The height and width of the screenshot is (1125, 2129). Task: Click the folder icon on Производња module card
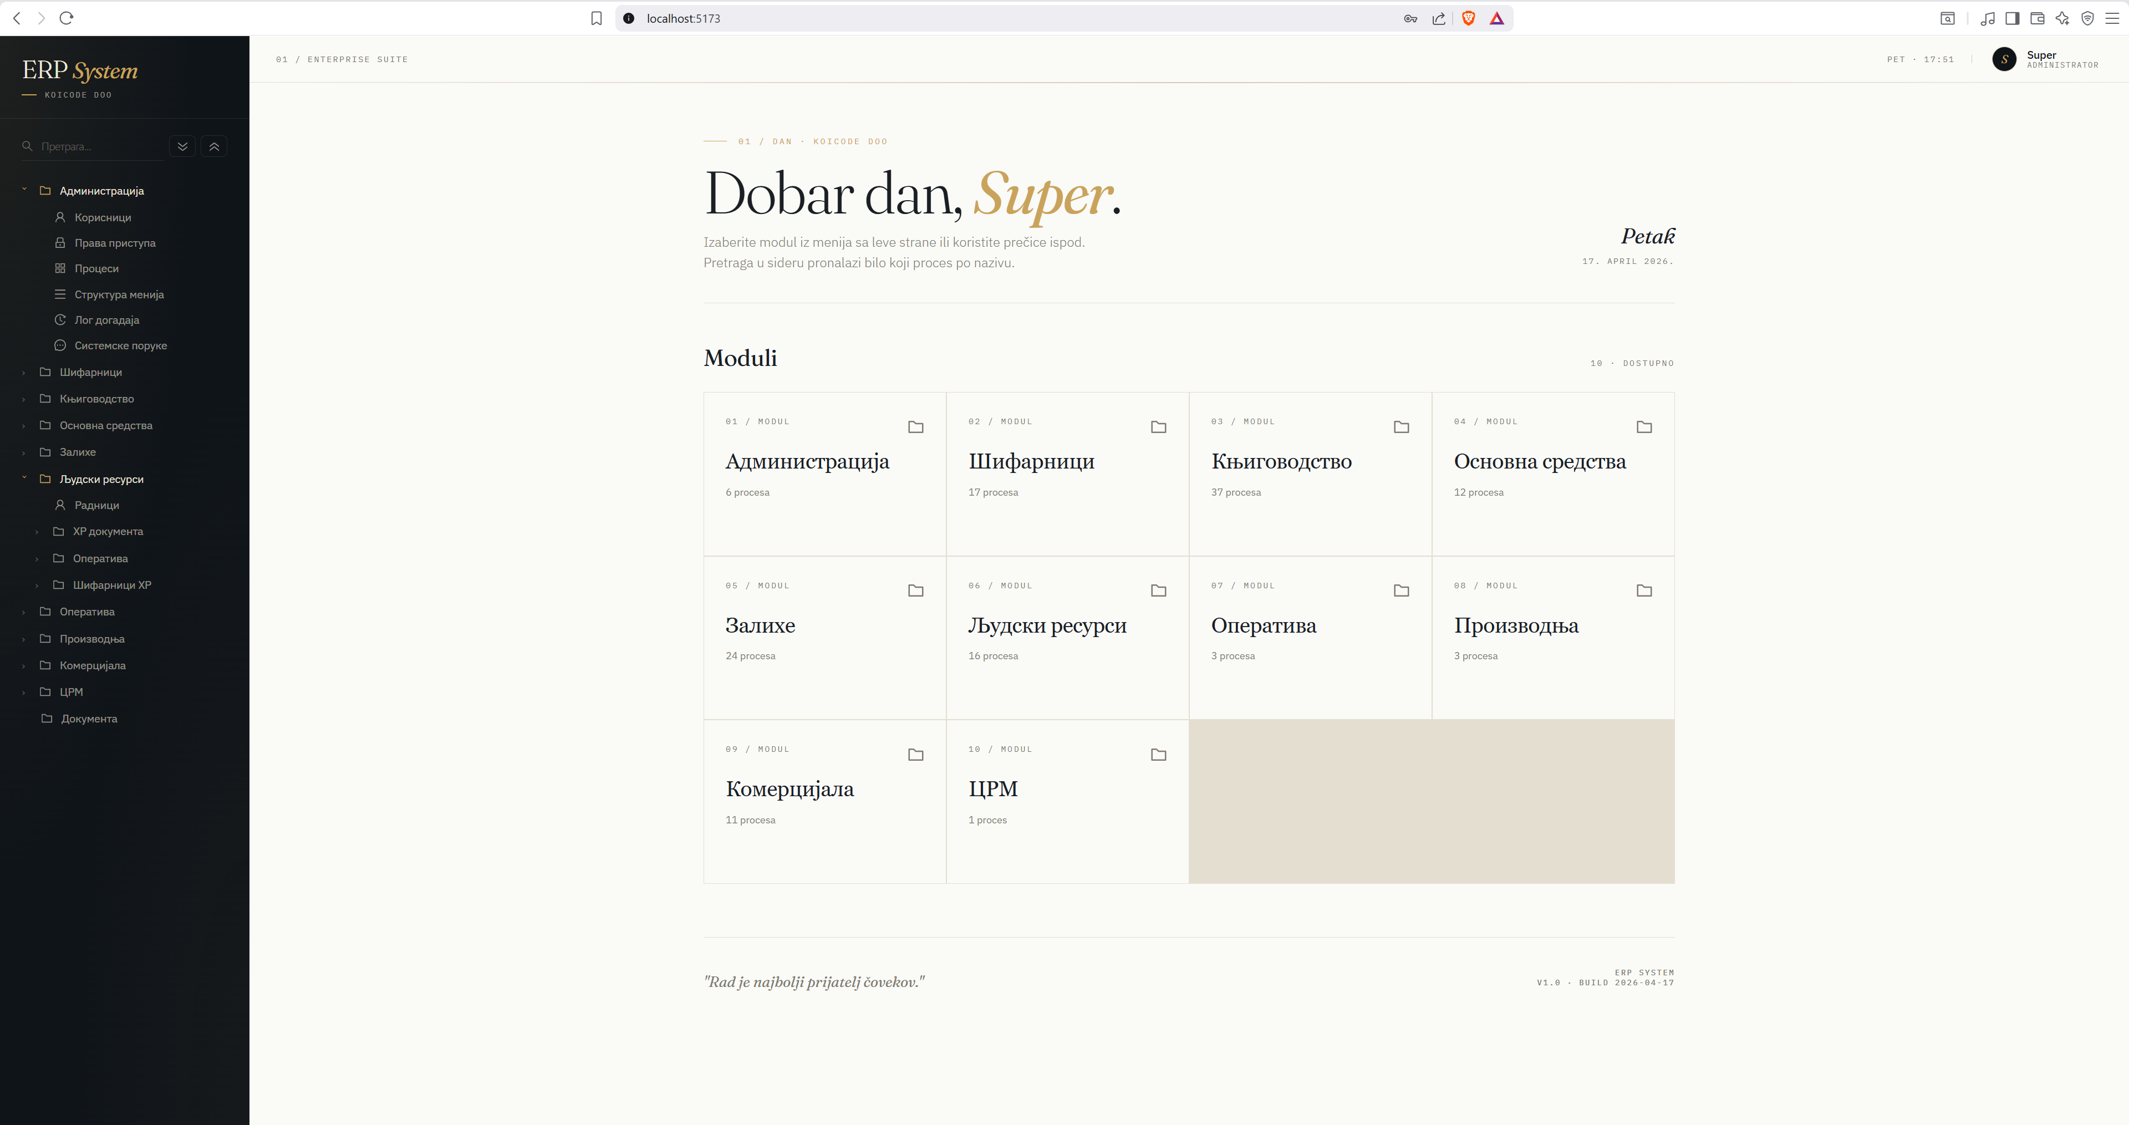click(1644, 591)
